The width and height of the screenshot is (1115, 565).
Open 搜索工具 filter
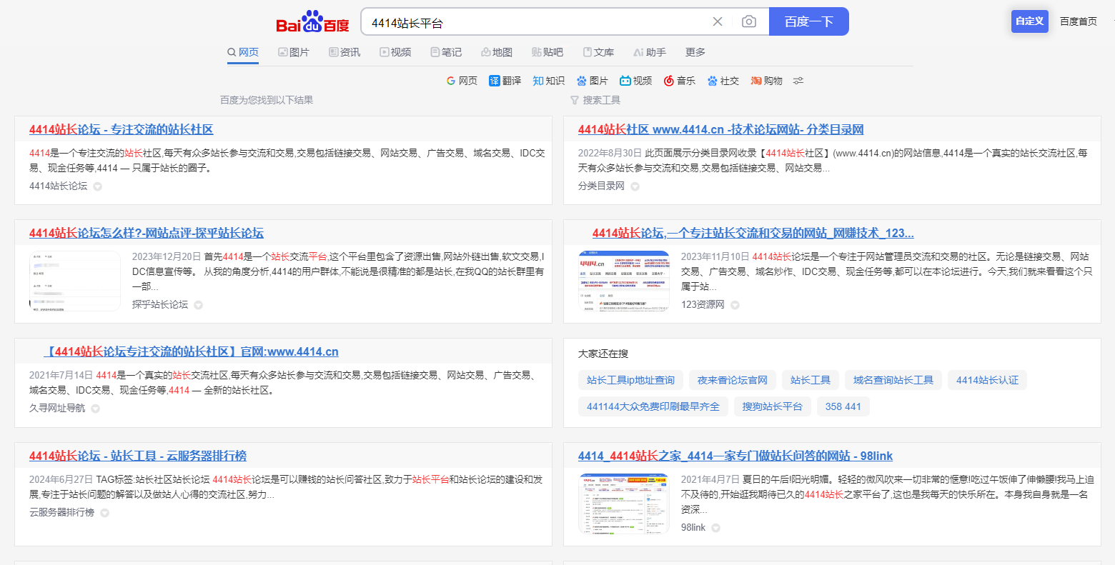[x=595, y=100]
